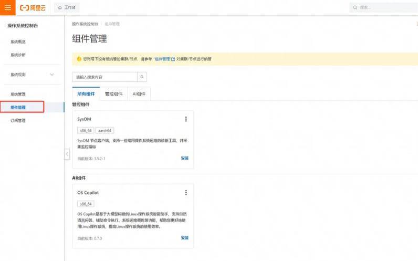Click the OS Copilot card title
The width and height of the screenshot is (418, 261).
[88, 193]
